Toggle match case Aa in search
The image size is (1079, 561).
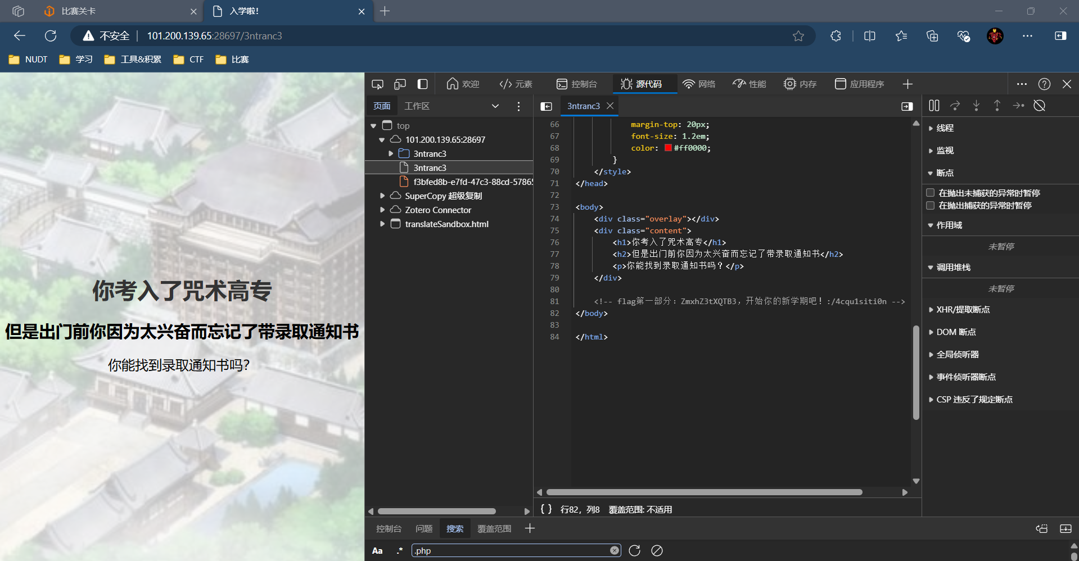377,551
